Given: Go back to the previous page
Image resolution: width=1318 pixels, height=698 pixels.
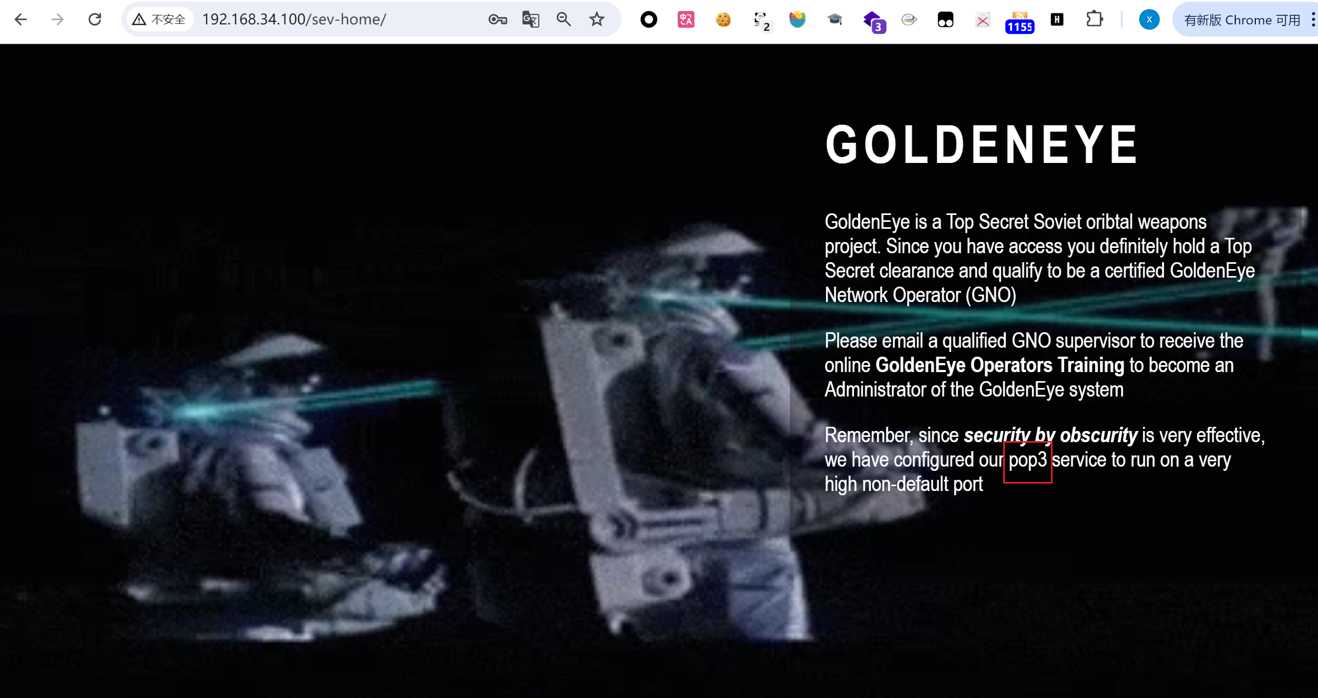Looking at the screenshot, I should [x=21, y=20].
